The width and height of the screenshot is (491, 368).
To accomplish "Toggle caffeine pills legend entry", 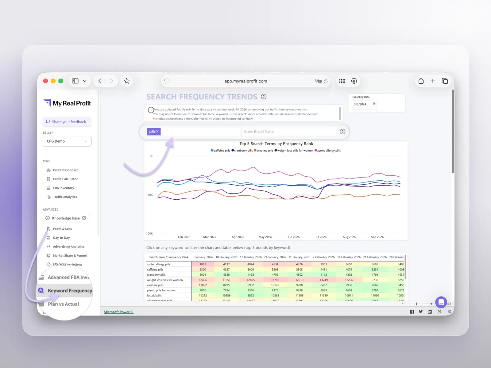I will (220, 151).
